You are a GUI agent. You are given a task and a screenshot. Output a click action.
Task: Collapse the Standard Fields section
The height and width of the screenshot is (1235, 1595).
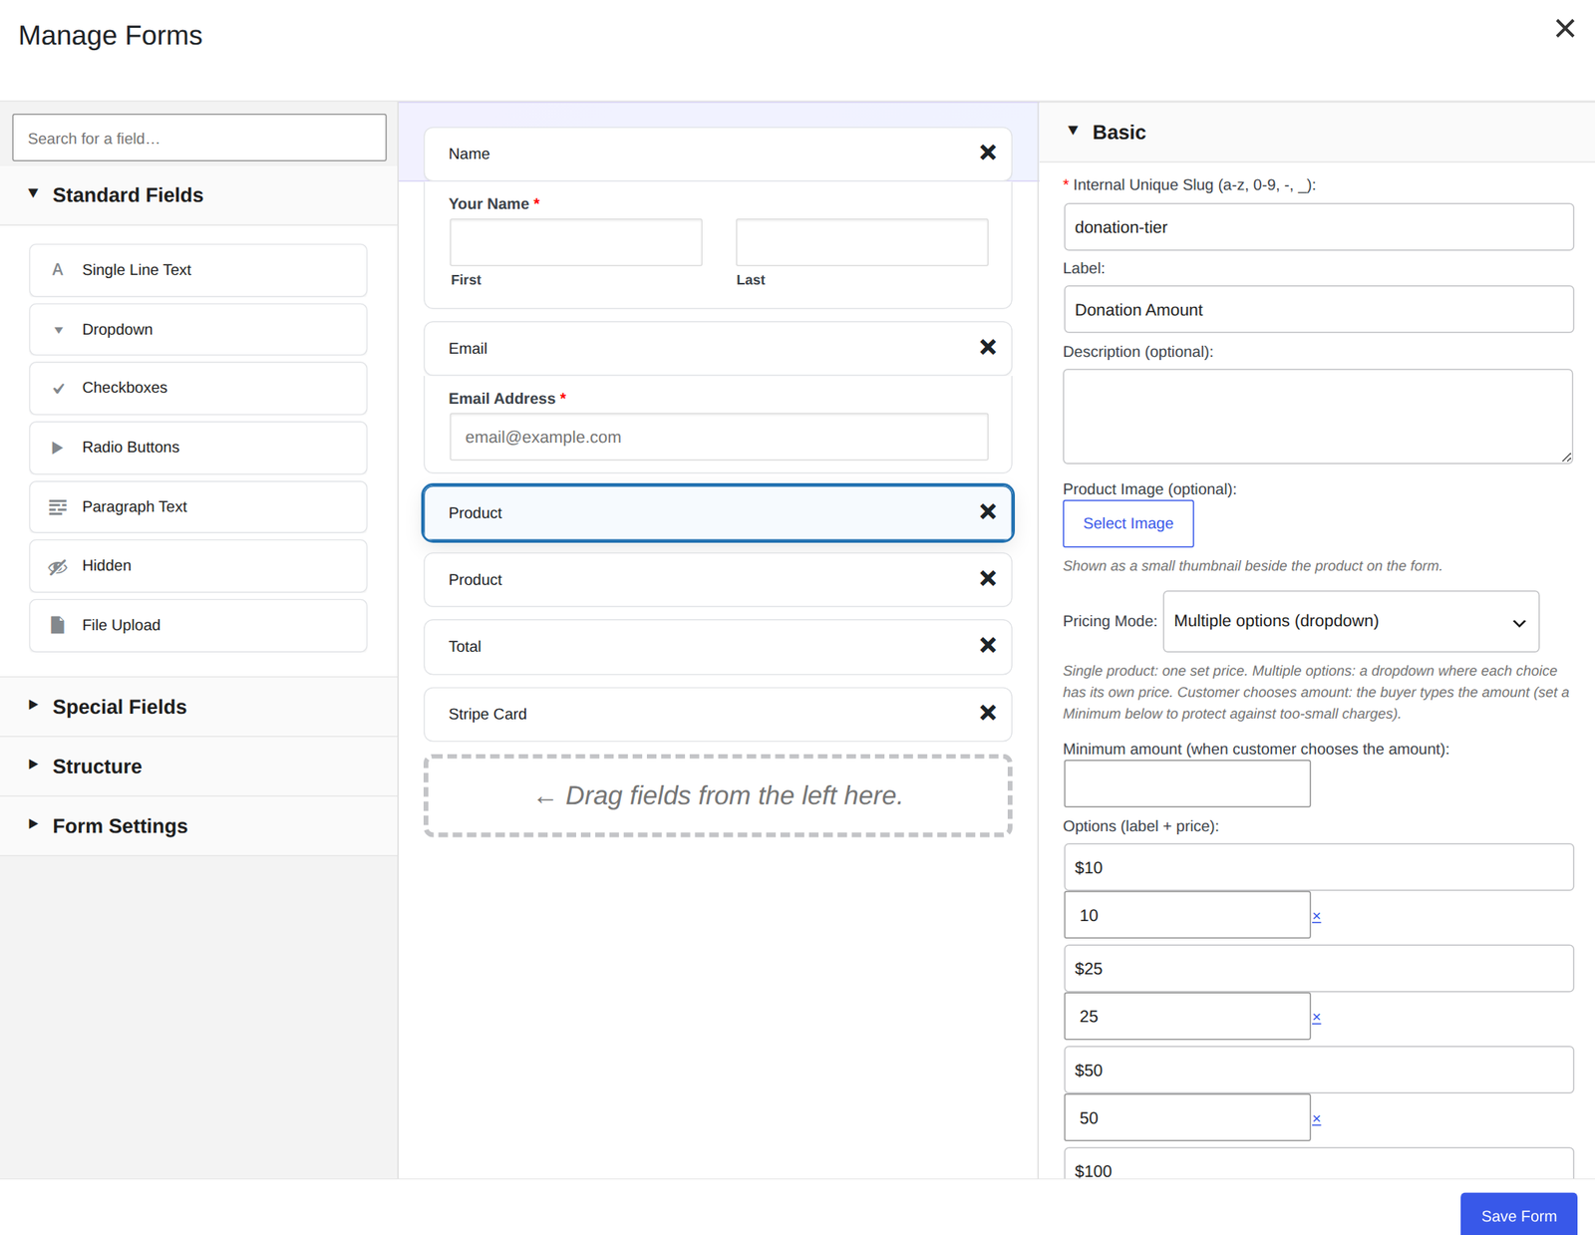click(198, 195)
